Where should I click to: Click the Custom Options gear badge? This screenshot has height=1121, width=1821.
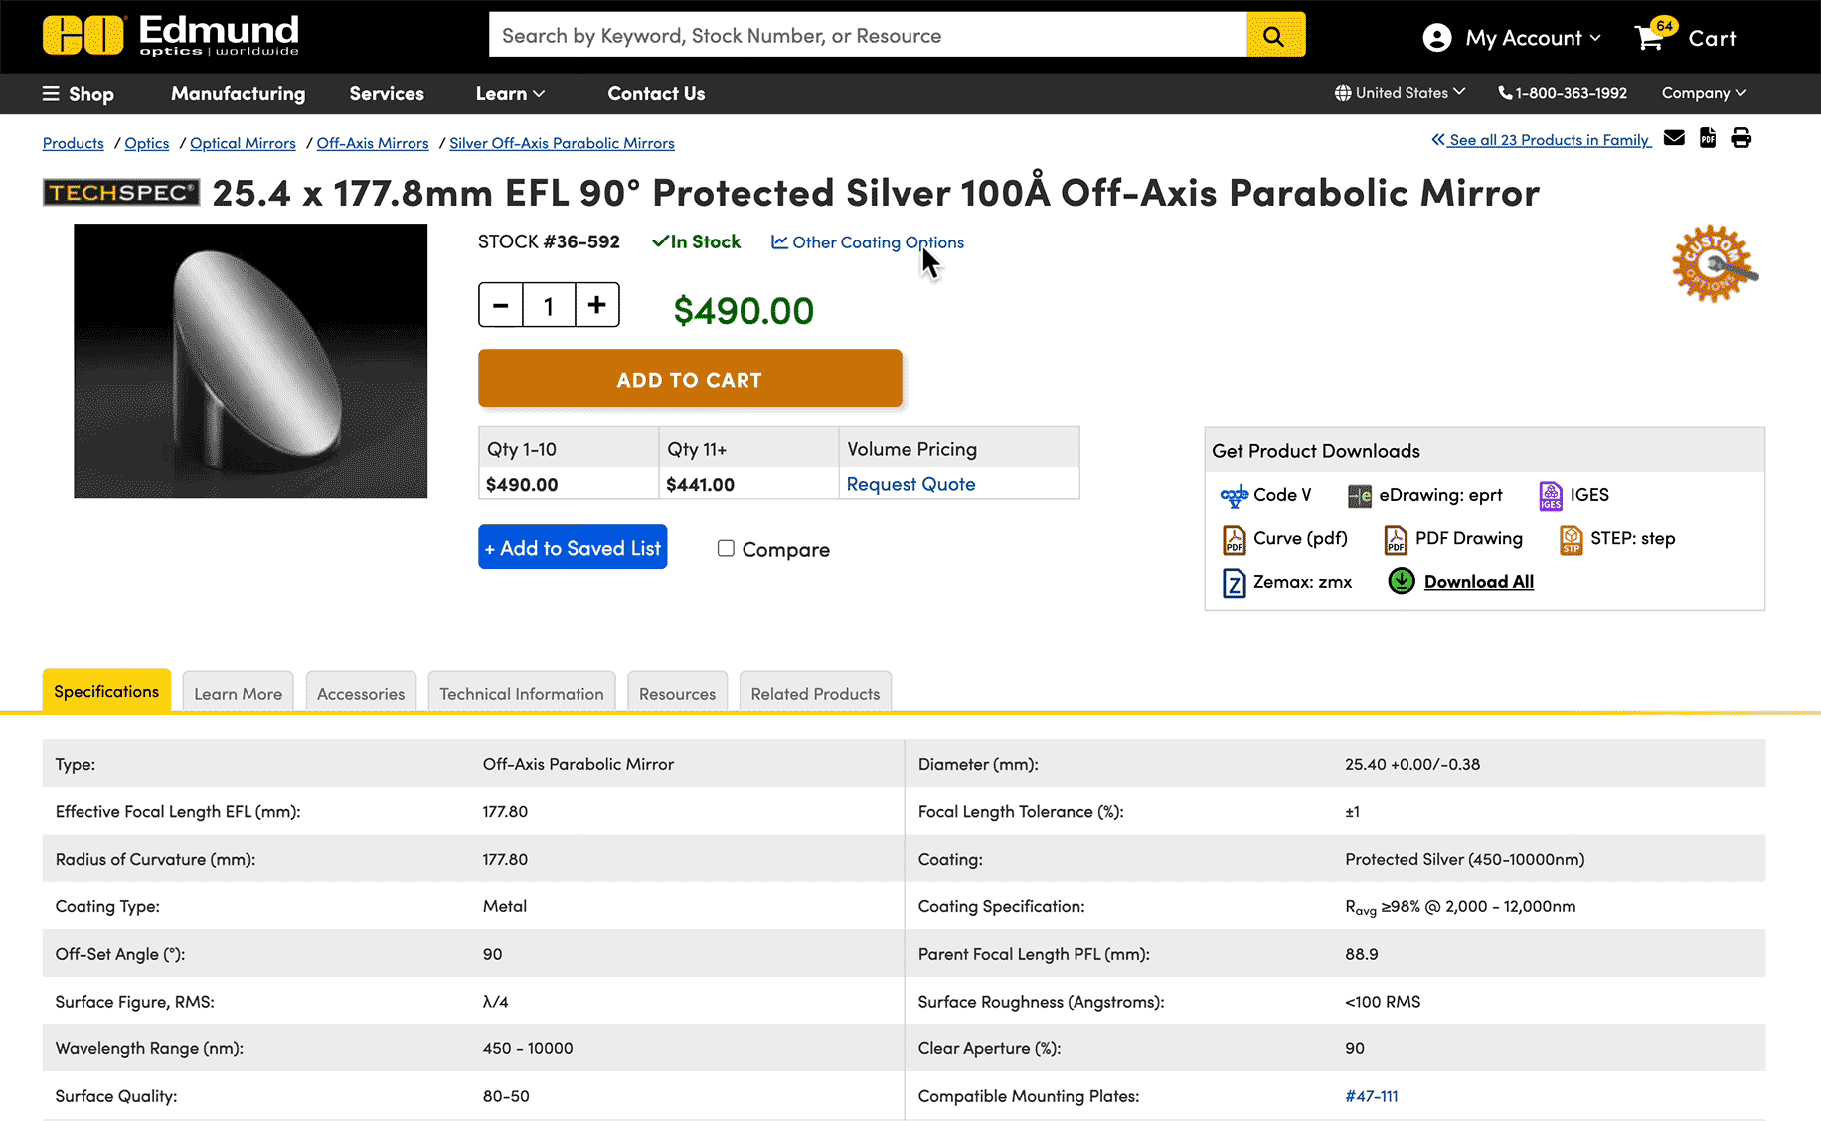click(1713, 263)
